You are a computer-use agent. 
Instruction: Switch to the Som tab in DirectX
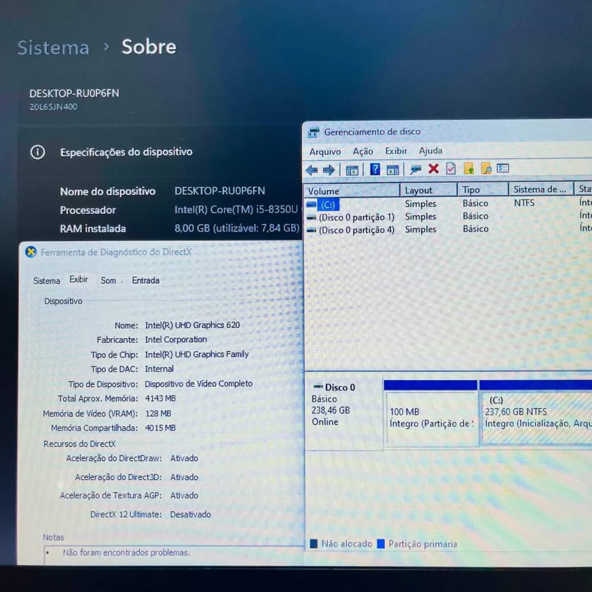click(108, 281)
